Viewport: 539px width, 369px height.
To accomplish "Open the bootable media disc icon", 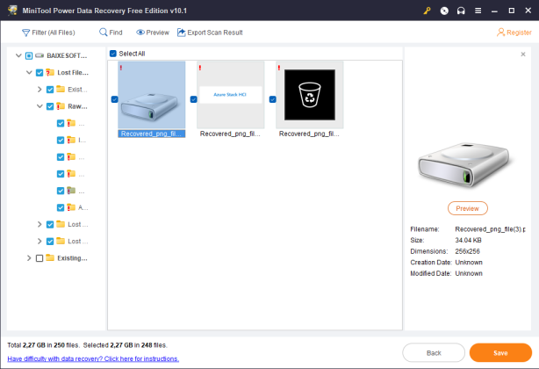I will (x=444, y=11).
